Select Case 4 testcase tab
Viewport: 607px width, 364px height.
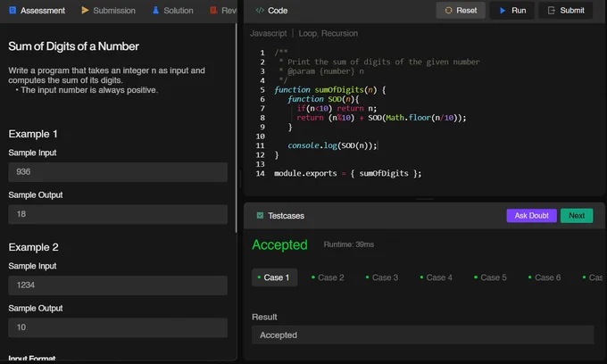[x=436, y=277]
